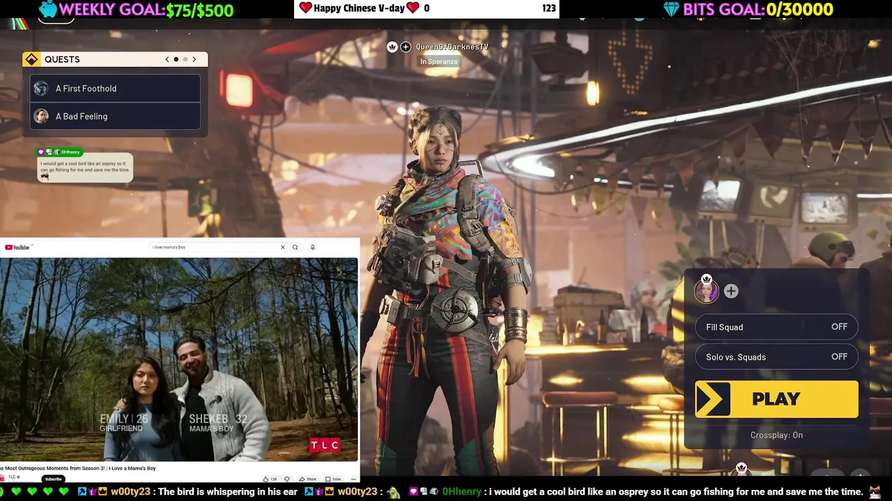Share the YouTube video
This screenshot has height=501, width=892.
point(307,479)
